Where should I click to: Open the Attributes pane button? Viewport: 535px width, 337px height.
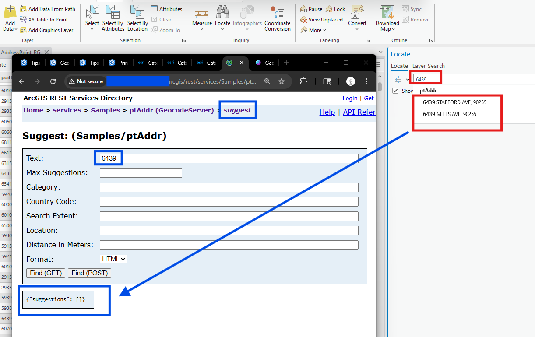pos(166,9)
